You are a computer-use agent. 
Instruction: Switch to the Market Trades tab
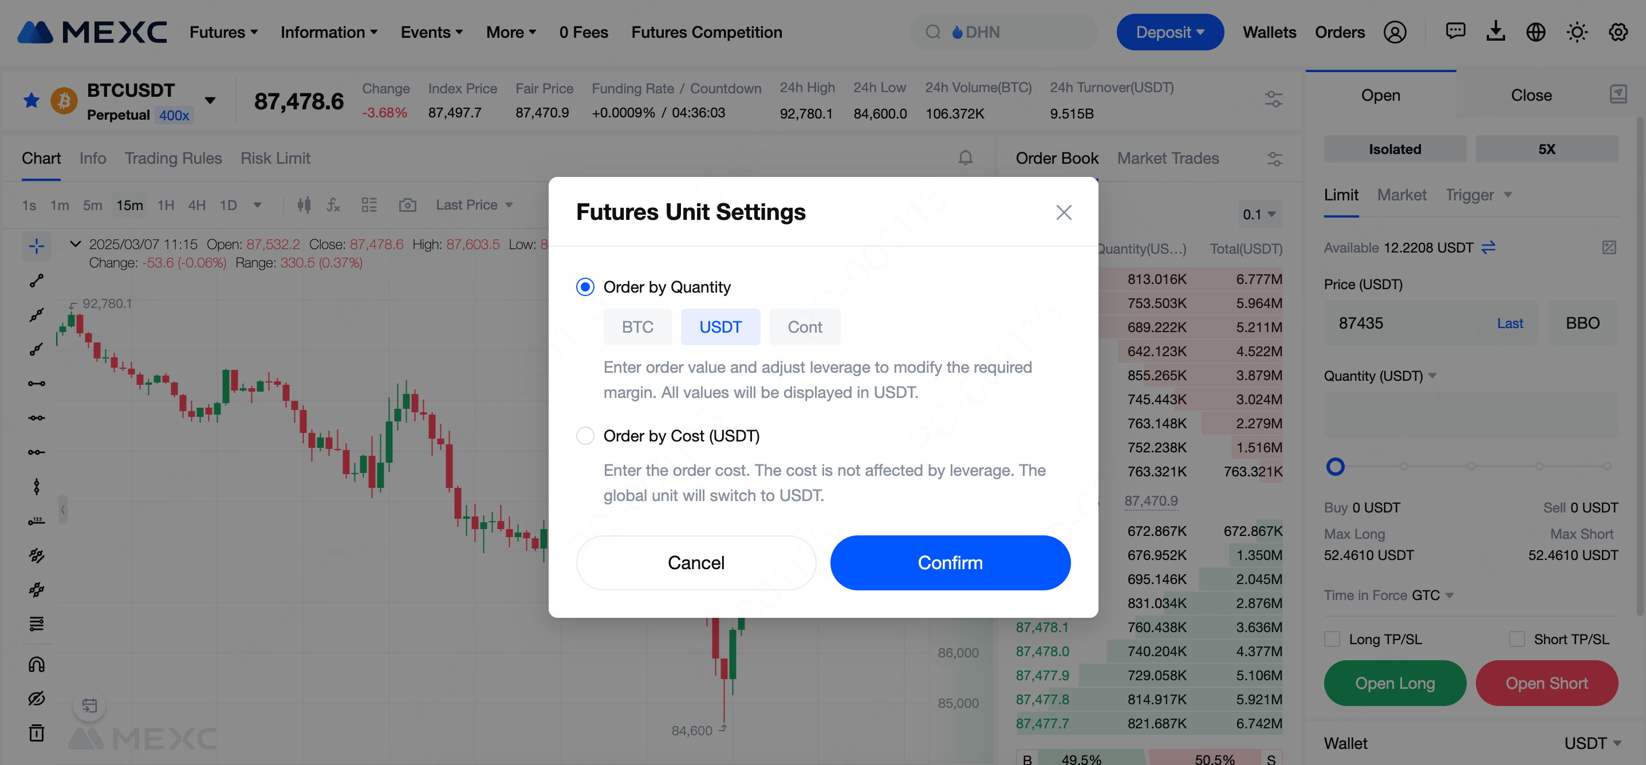click(x=1167, y=158)
